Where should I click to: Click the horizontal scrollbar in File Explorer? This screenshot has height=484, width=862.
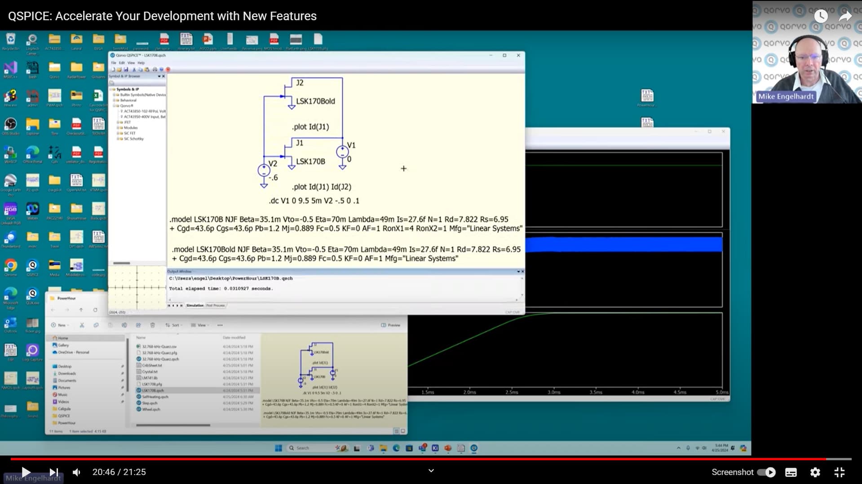[173, 425]
